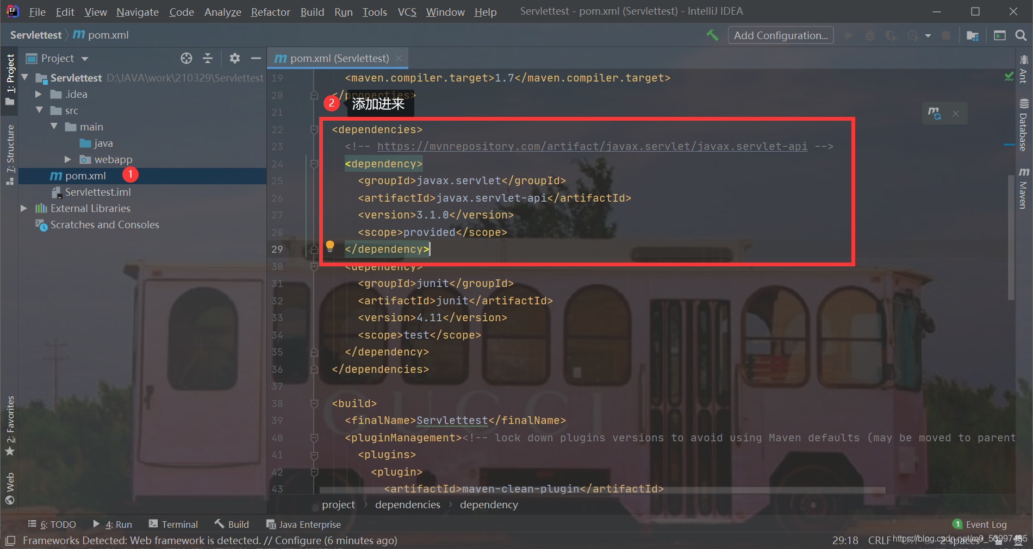Expand the webapp folder
This screenshot has height=549, width=1033.
[x=68, y=159]
